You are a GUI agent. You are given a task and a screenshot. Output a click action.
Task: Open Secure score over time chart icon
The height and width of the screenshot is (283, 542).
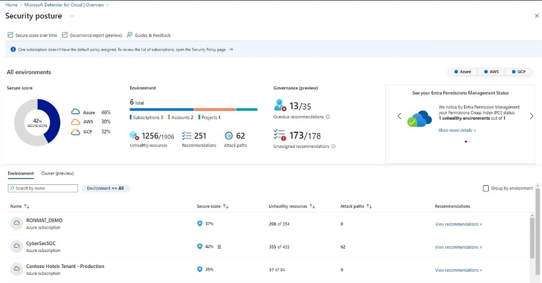(x=10, y=35)
